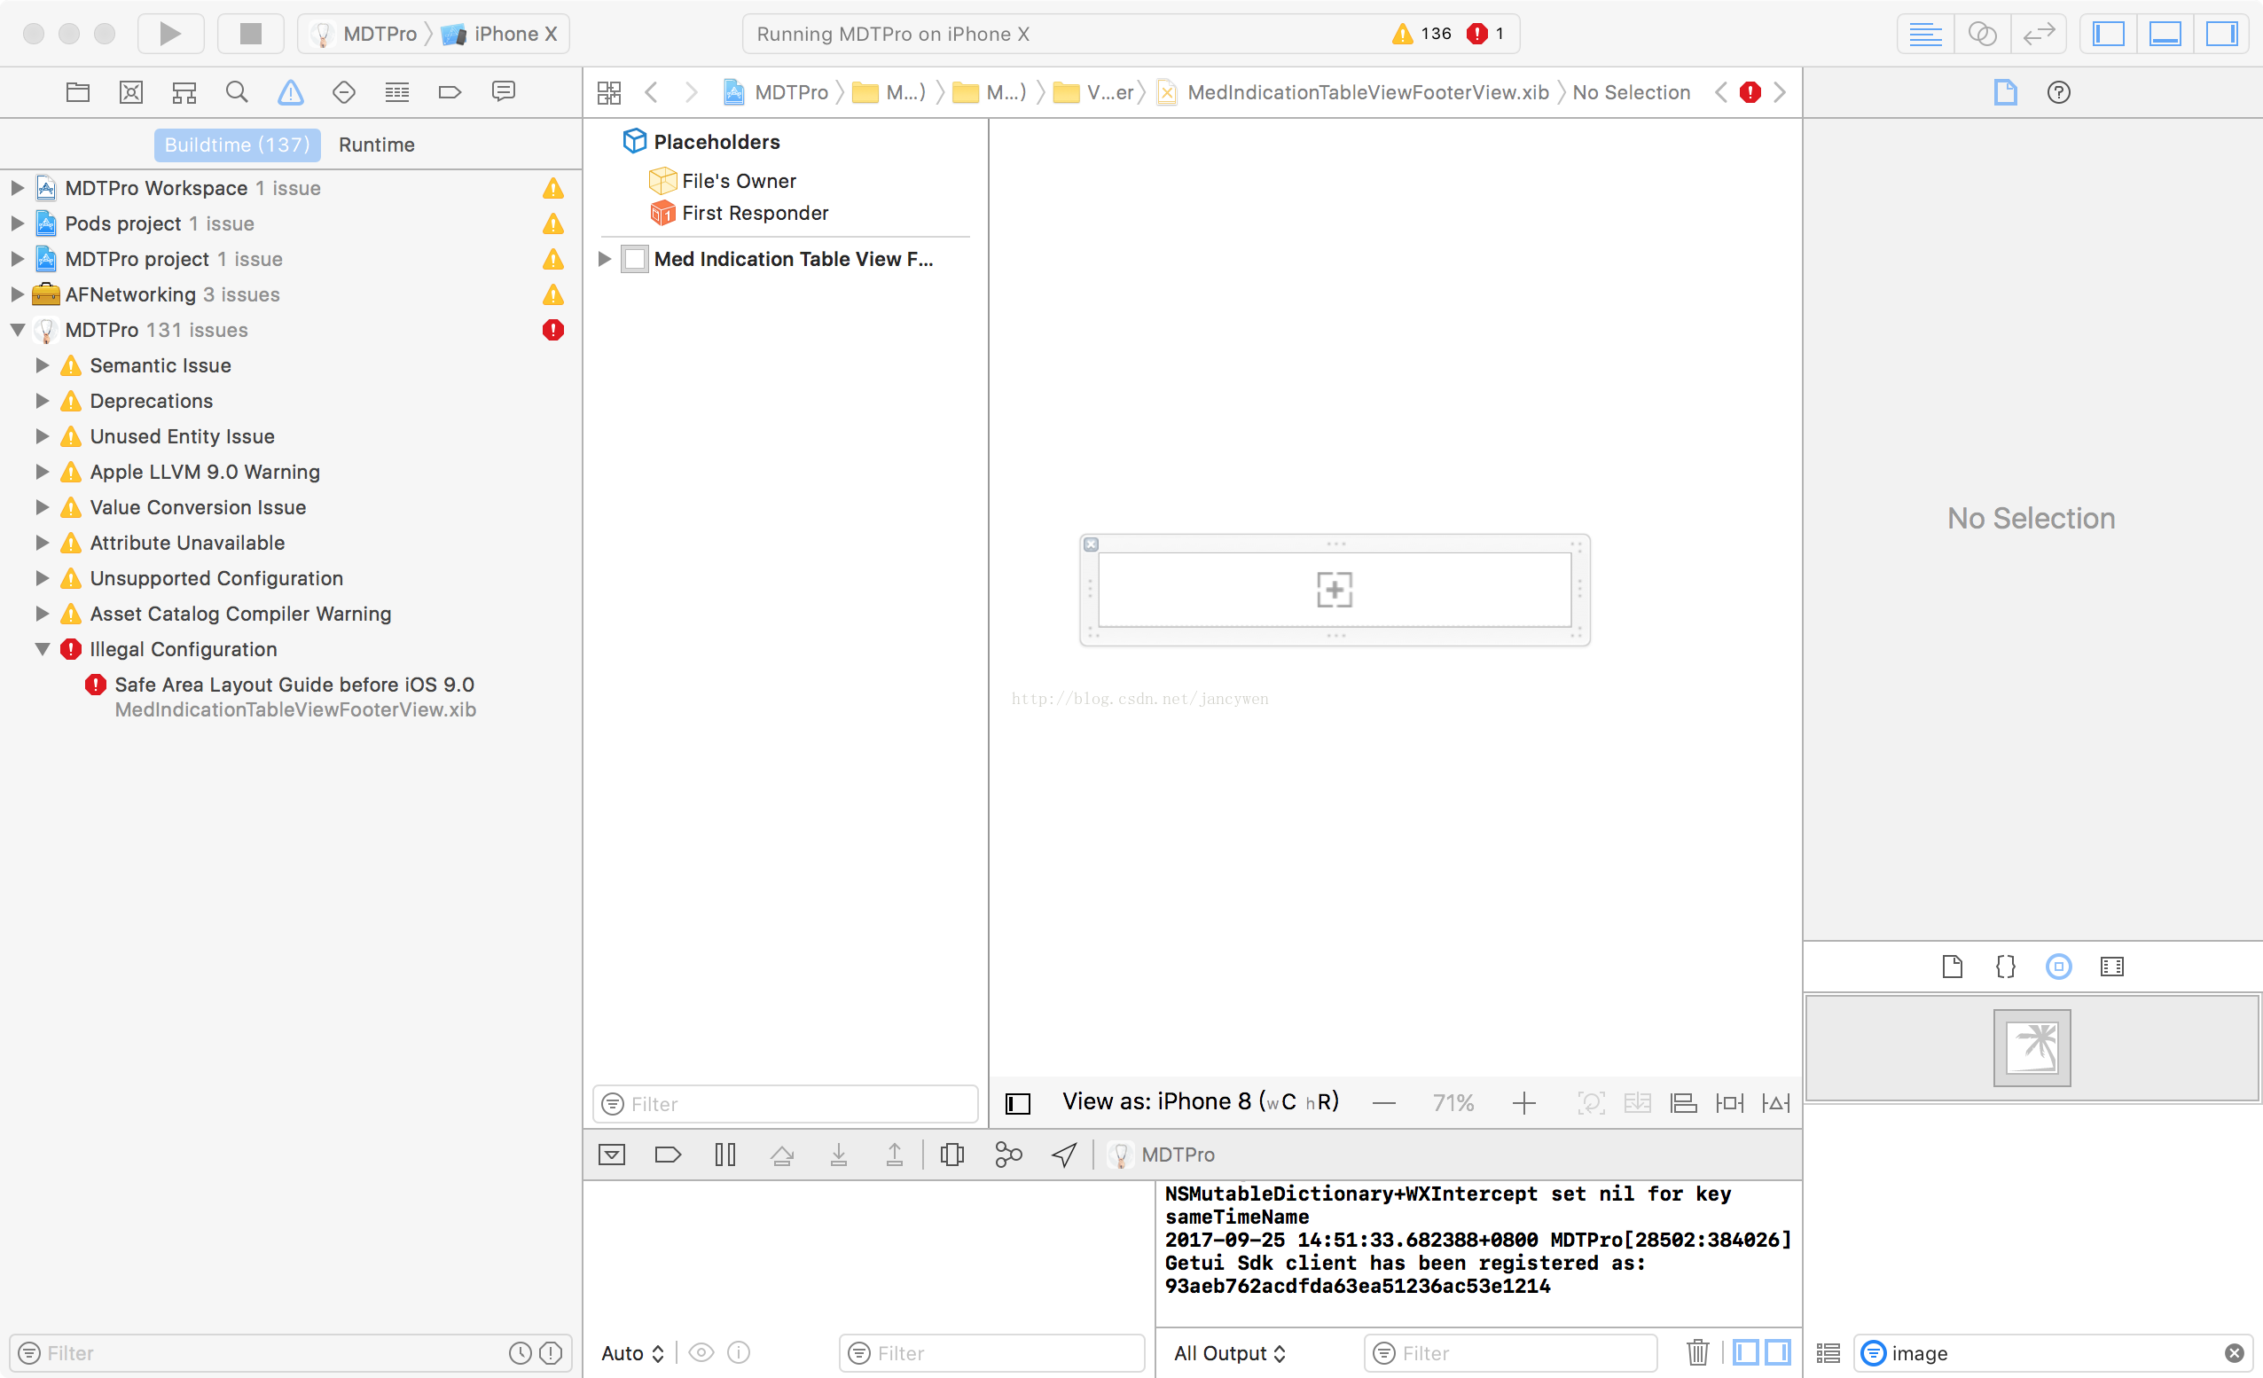Toggle the Utilities panel visibility
The image size is (2263, 1378).
2221,34
